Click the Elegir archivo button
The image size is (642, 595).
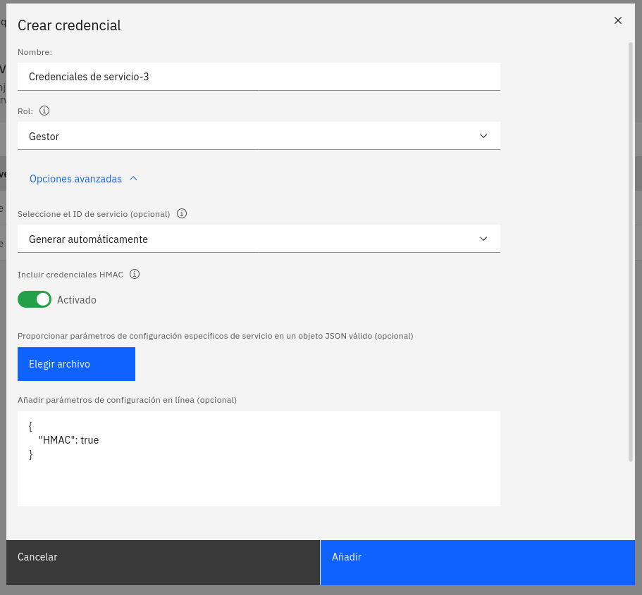(x=76, y=364)
